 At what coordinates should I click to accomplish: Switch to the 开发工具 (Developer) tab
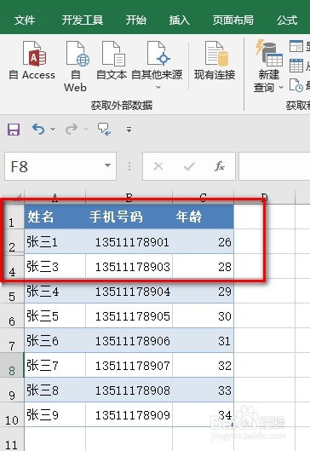tap(83, 20)
